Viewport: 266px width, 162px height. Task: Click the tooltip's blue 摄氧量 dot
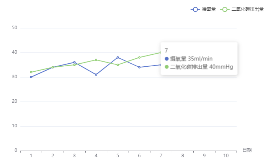pyautogui.click(x=167, y=59)
